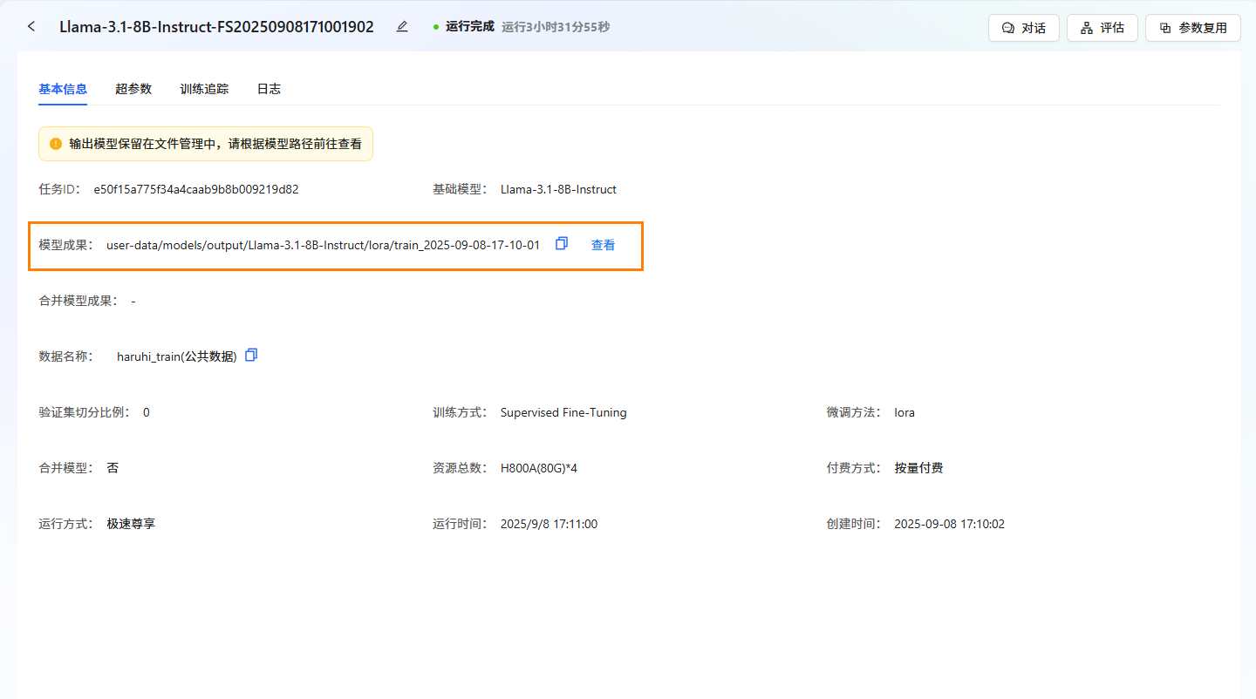Click the task title Llama-3.1-8B-Instruct-FS20250908171001902
The height and width of the screenshot is (699, 1256).
coord(216,27)
